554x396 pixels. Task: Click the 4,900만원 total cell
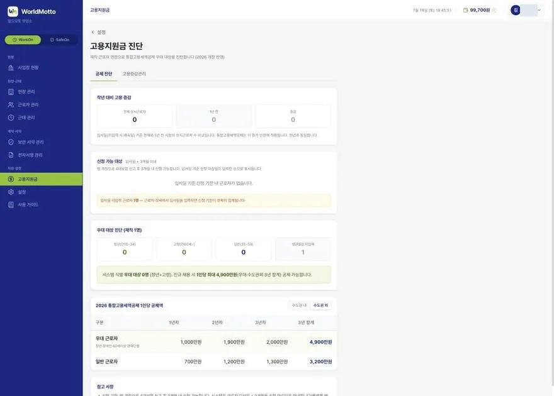pyautogui.click(x=320, y=342)
